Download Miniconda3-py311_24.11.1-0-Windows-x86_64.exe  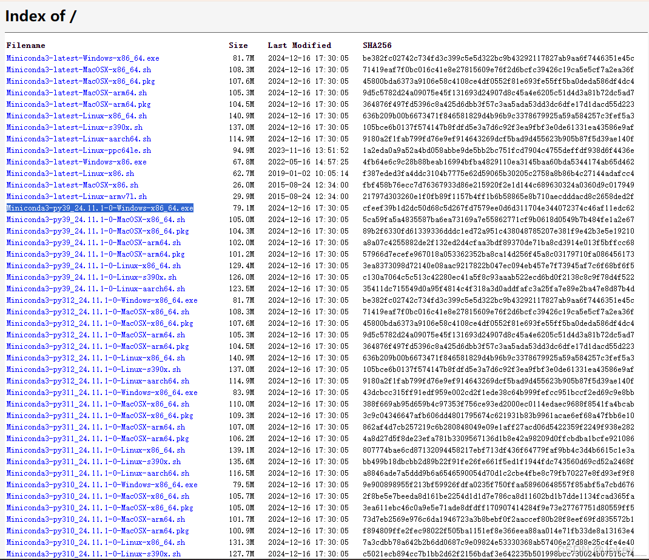click(102, 393)
